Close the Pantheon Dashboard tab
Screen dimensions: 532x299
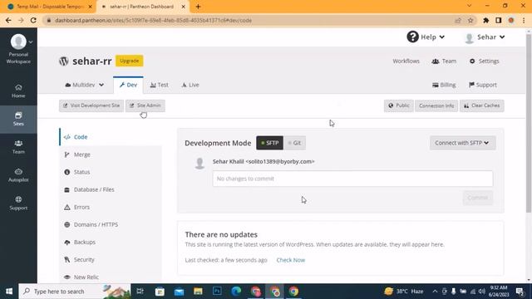[184, 7]
